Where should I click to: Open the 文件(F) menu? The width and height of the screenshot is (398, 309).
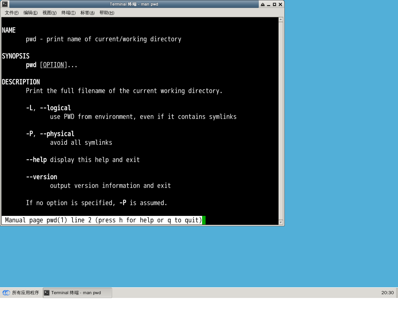(12, 13)
